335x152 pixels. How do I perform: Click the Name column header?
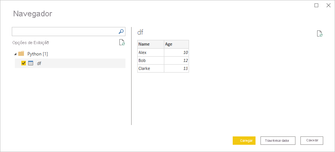click(151, 44)
